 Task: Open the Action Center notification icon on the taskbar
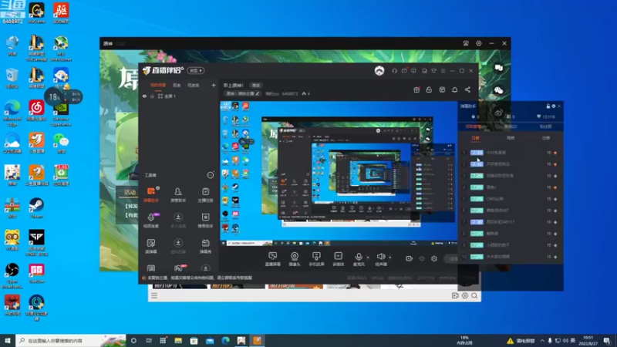click(607, 340)
